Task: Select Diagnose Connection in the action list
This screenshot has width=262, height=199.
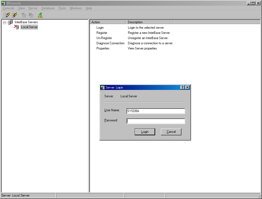Action: pyautogui.click(x=110, y=43)
